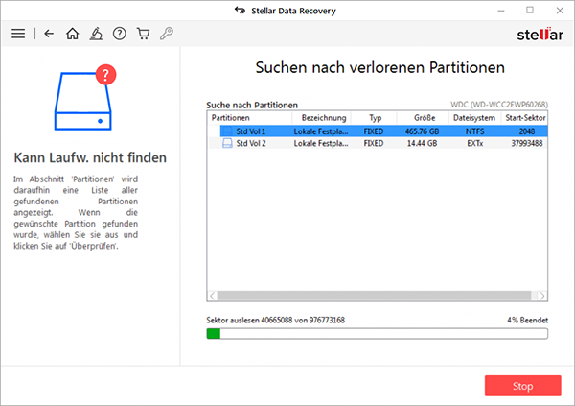Open the Home screen icon
575x406 pixels.
tap(72, 34)
